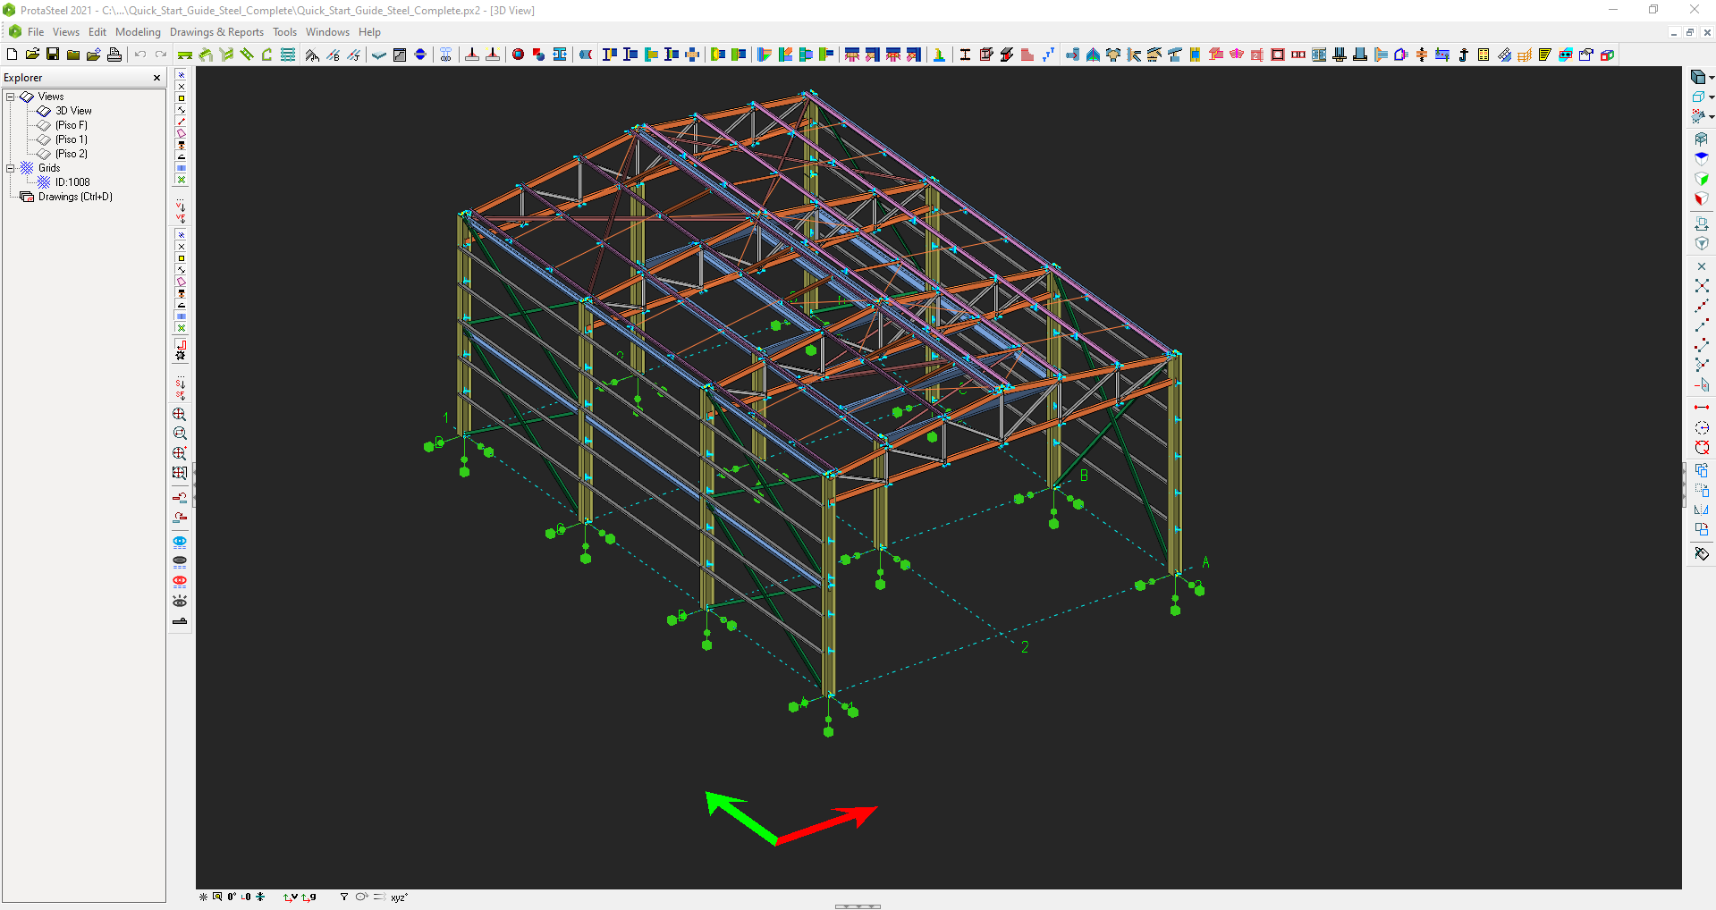The width and height of the screenshot is (1716, 910).
Task: Click the Print icon in the top toolbar
Action: 114,55
